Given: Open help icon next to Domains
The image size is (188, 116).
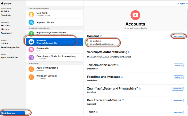Looking at the screenshot, I should point(101,36).
